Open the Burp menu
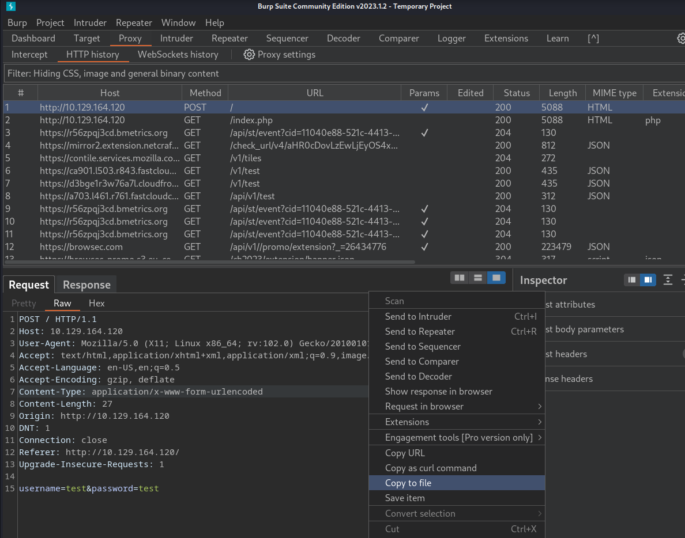Image resolution: width=685 pixels, height=538 pixels. coord(17,22)
